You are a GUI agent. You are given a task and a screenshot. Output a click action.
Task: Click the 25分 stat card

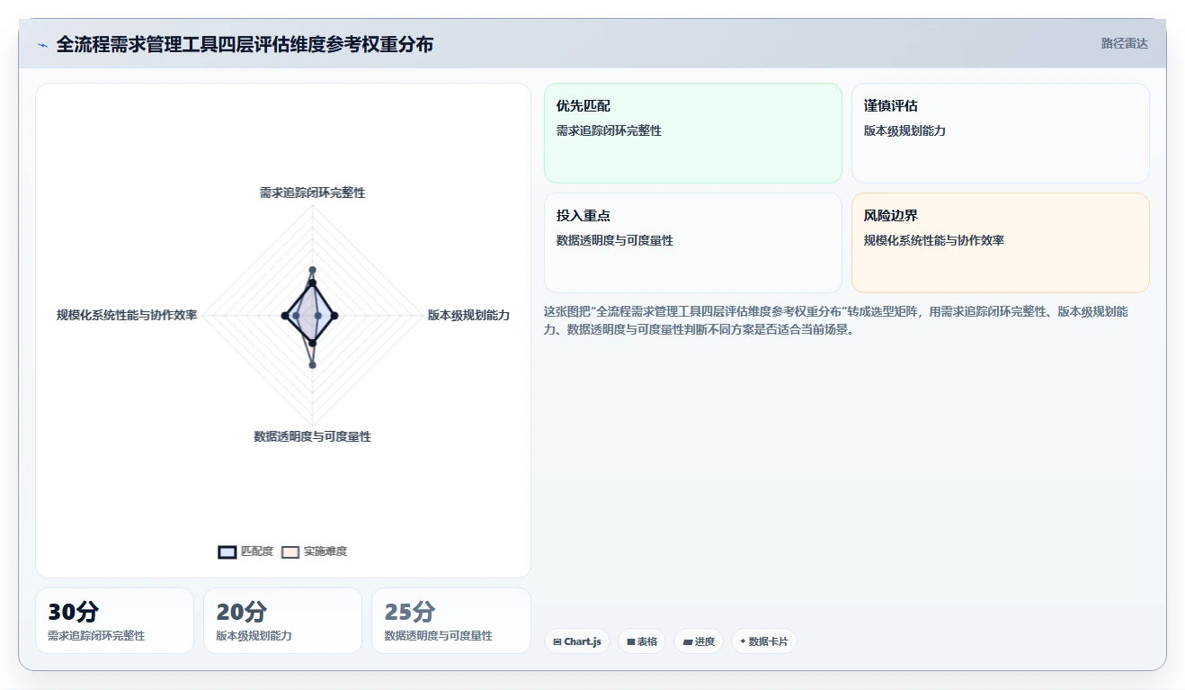pyautogui.click(x=450, y=621)
